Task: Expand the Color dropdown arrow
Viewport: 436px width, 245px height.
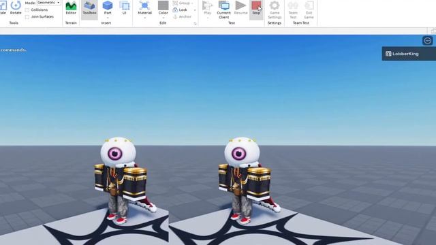Action: tap(163, 18)
